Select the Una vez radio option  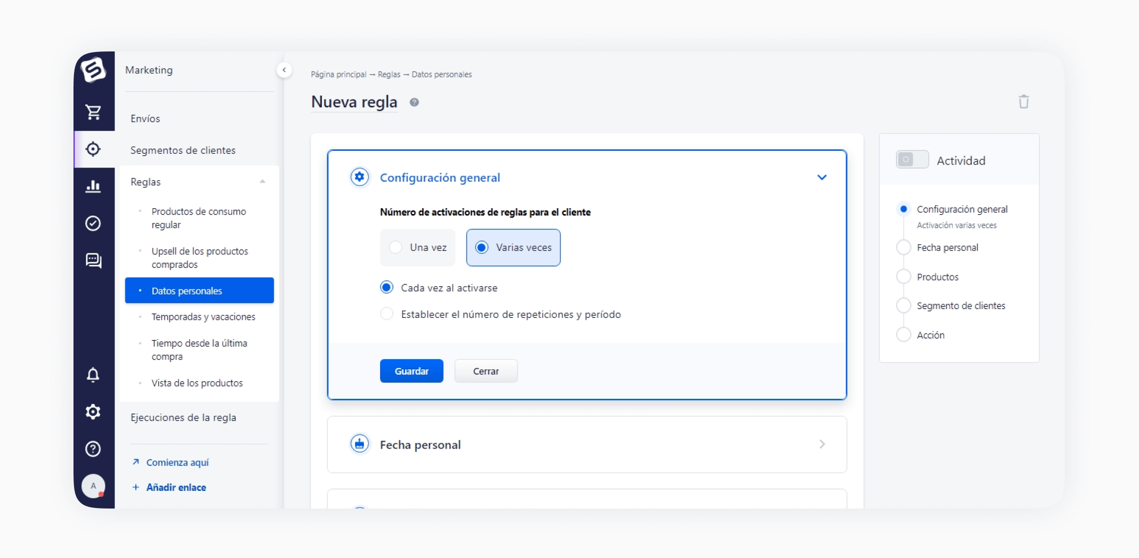point(396,247)
